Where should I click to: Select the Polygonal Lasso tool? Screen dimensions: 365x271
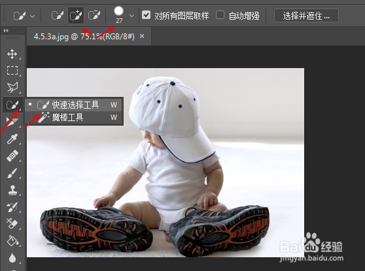click(12, 87)
